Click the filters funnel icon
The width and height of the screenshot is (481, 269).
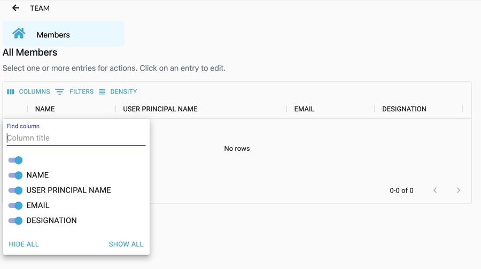[x=59, y=92]
